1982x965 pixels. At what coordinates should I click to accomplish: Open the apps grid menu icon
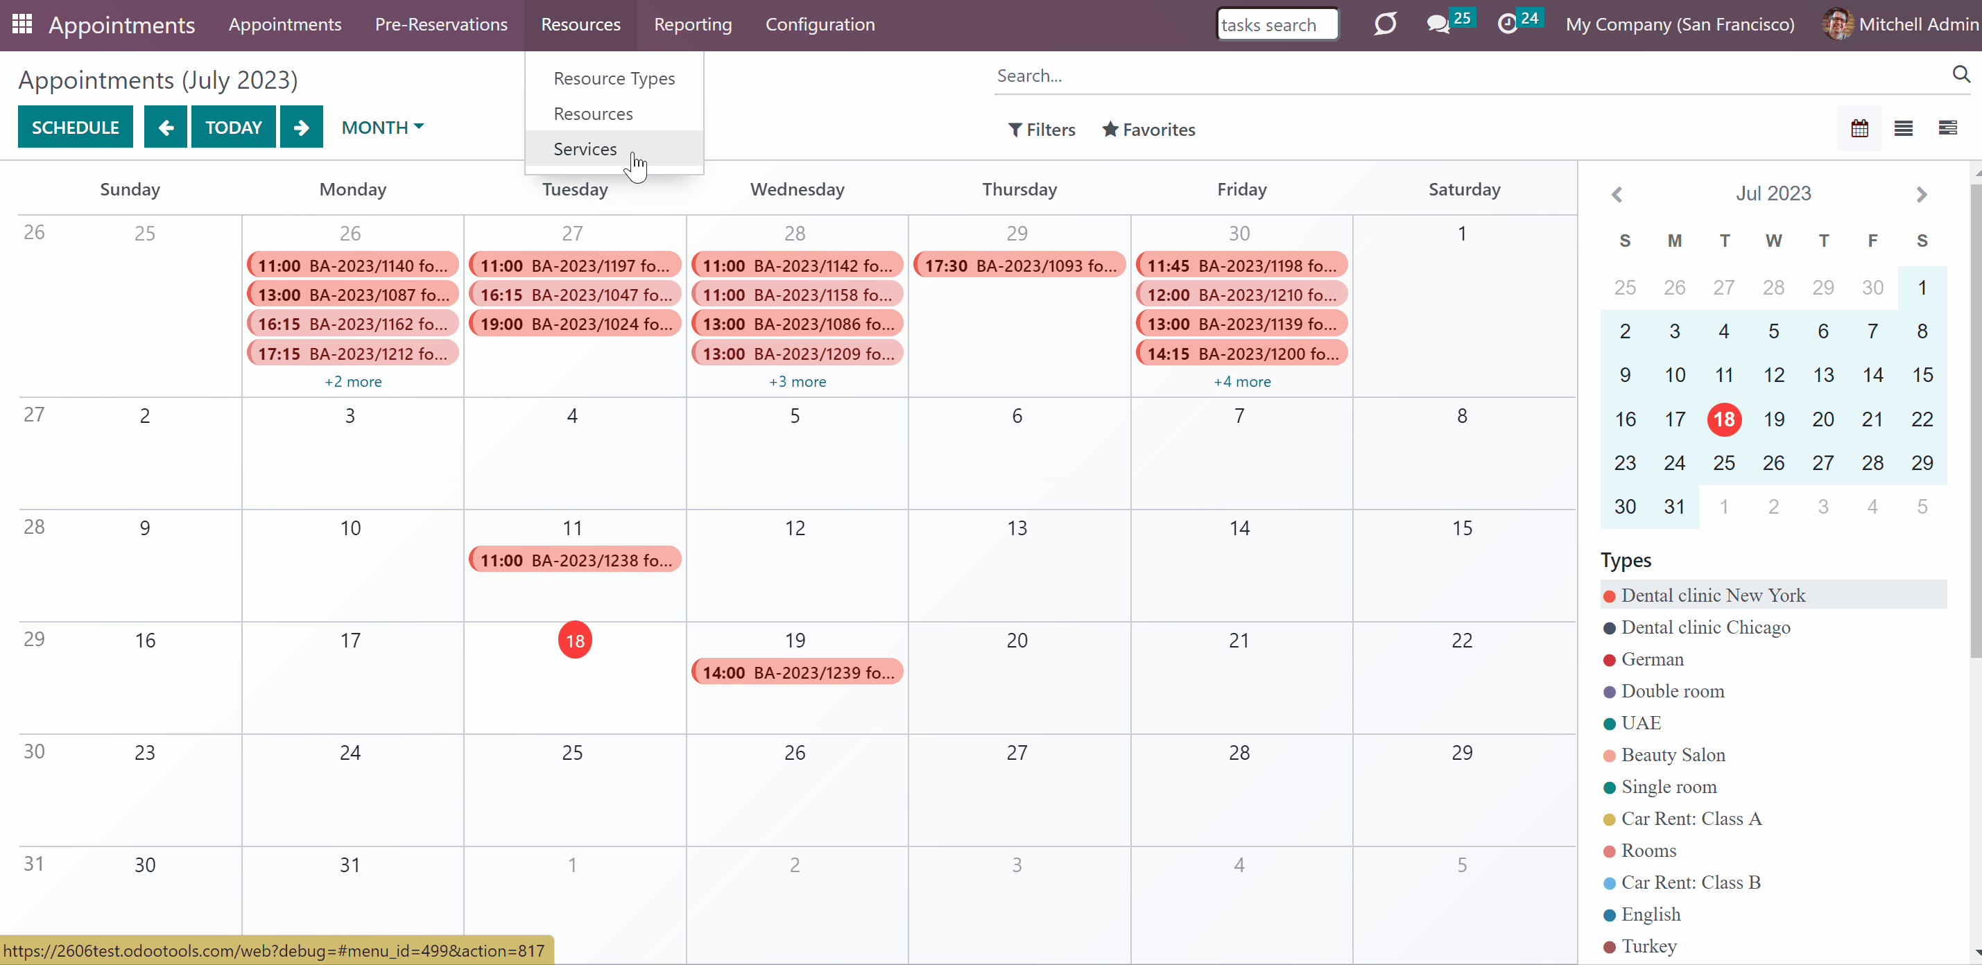click(x=21, y=24)
